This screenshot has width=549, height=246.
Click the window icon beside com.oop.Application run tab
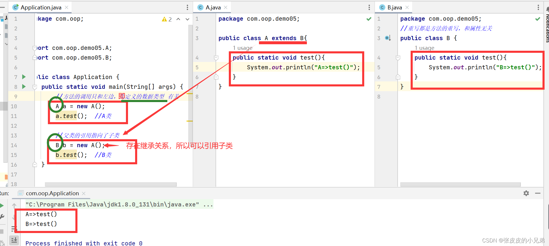[20, 193]
